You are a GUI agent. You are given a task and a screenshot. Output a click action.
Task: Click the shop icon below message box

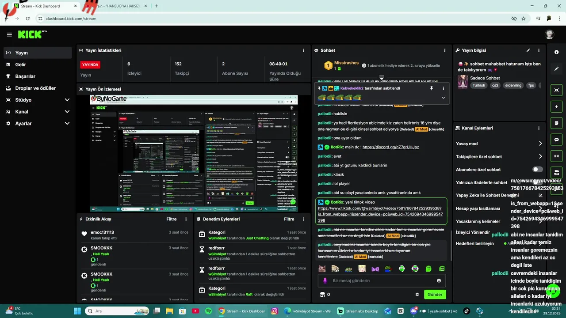322,295
